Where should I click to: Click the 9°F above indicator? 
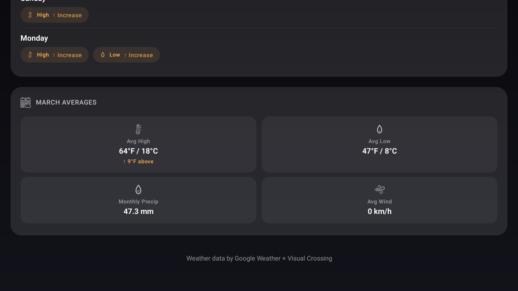coord(138,161)
